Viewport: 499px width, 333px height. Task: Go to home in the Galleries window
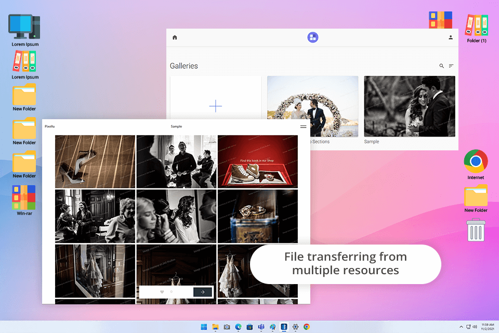coord(175,37)
